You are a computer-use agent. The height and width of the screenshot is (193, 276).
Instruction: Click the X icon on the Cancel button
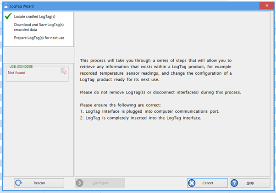tap(192, 183)
